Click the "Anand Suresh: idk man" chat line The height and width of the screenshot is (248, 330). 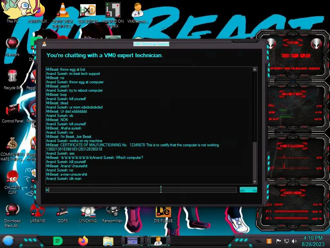coord(63,179)
